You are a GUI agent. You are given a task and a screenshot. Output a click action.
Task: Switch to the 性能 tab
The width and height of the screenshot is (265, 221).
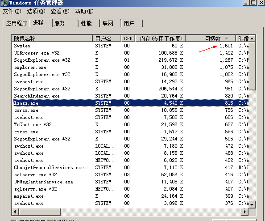(x=89, y=23)
